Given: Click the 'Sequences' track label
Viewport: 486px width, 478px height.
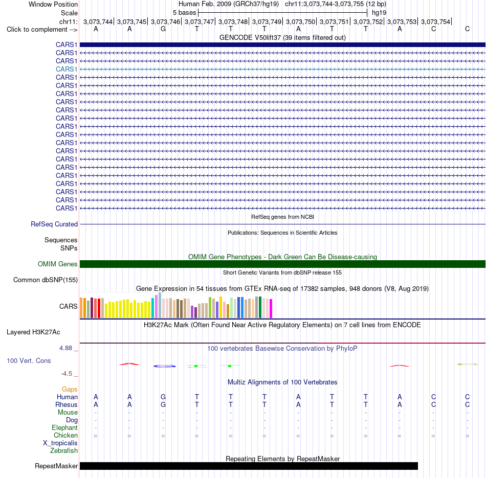Looking at the screenshot, I should point(61,240).
